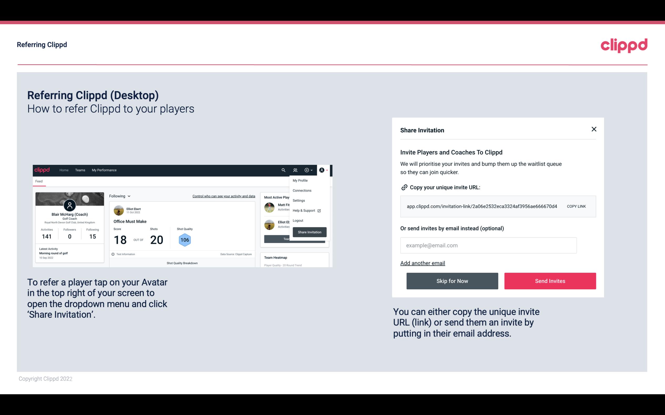The width and height of the screenshot is (665, 415).
Task: Click 'Skip for Now' button in dialog
Action: 452,281
